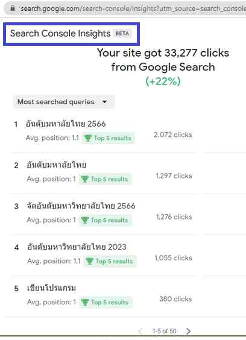Click trophy icon on fourth query row
This screenshot has width=246, height=340.
[90, 261]
